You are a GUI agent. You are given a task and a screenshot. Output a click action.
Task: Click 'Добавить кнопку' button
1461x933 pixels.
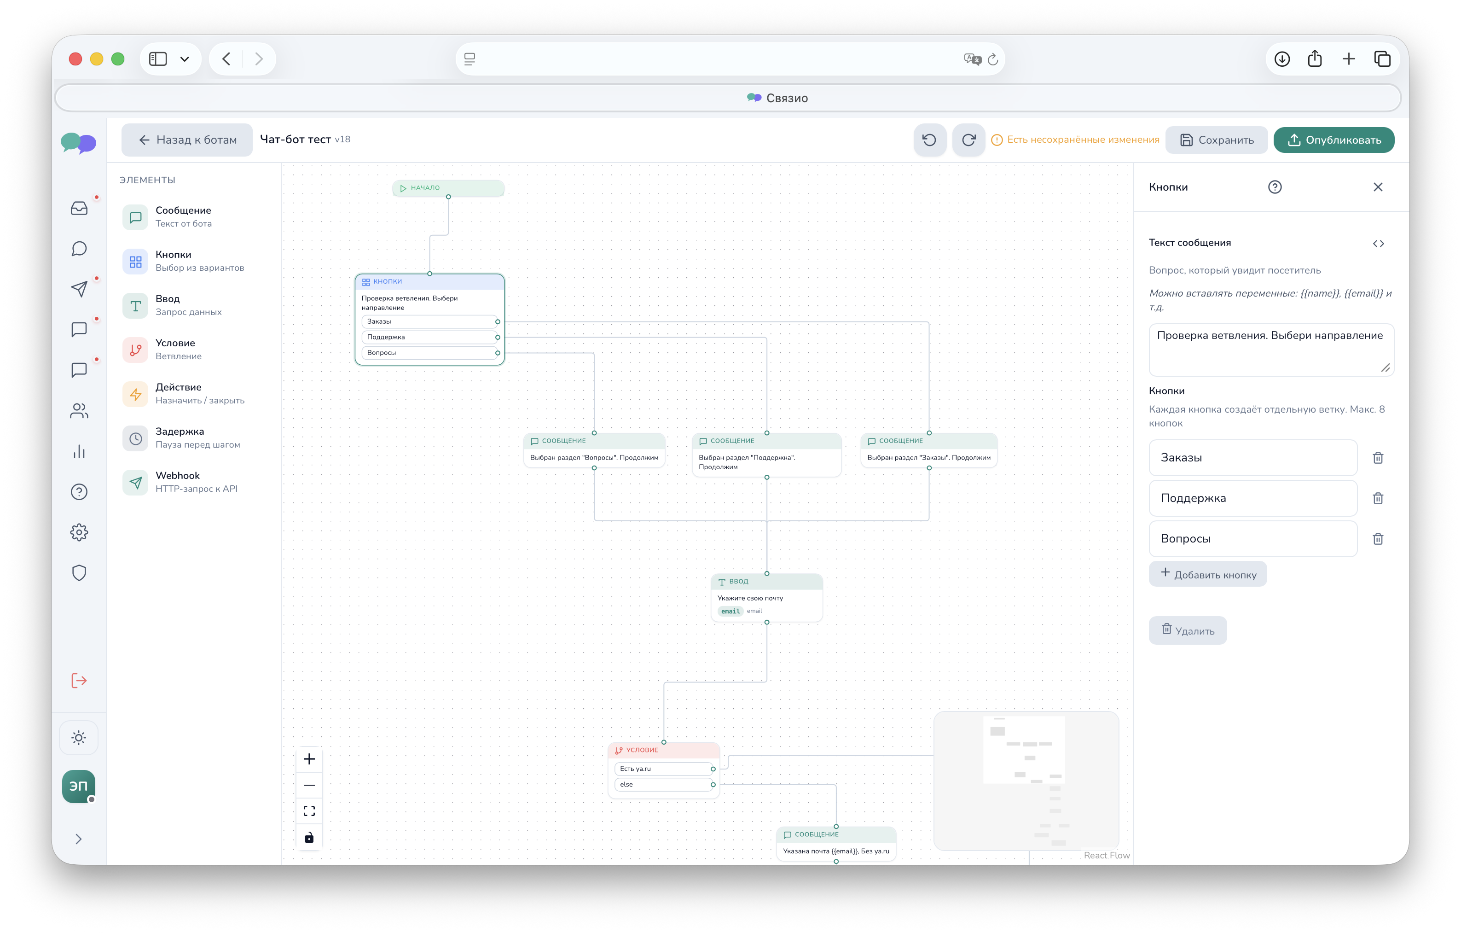(x=1207, y=574)
